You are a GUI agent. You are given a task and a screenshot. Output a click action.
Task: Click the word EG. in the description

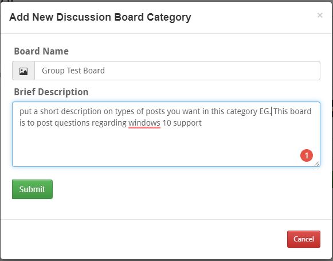click(265, 111)
